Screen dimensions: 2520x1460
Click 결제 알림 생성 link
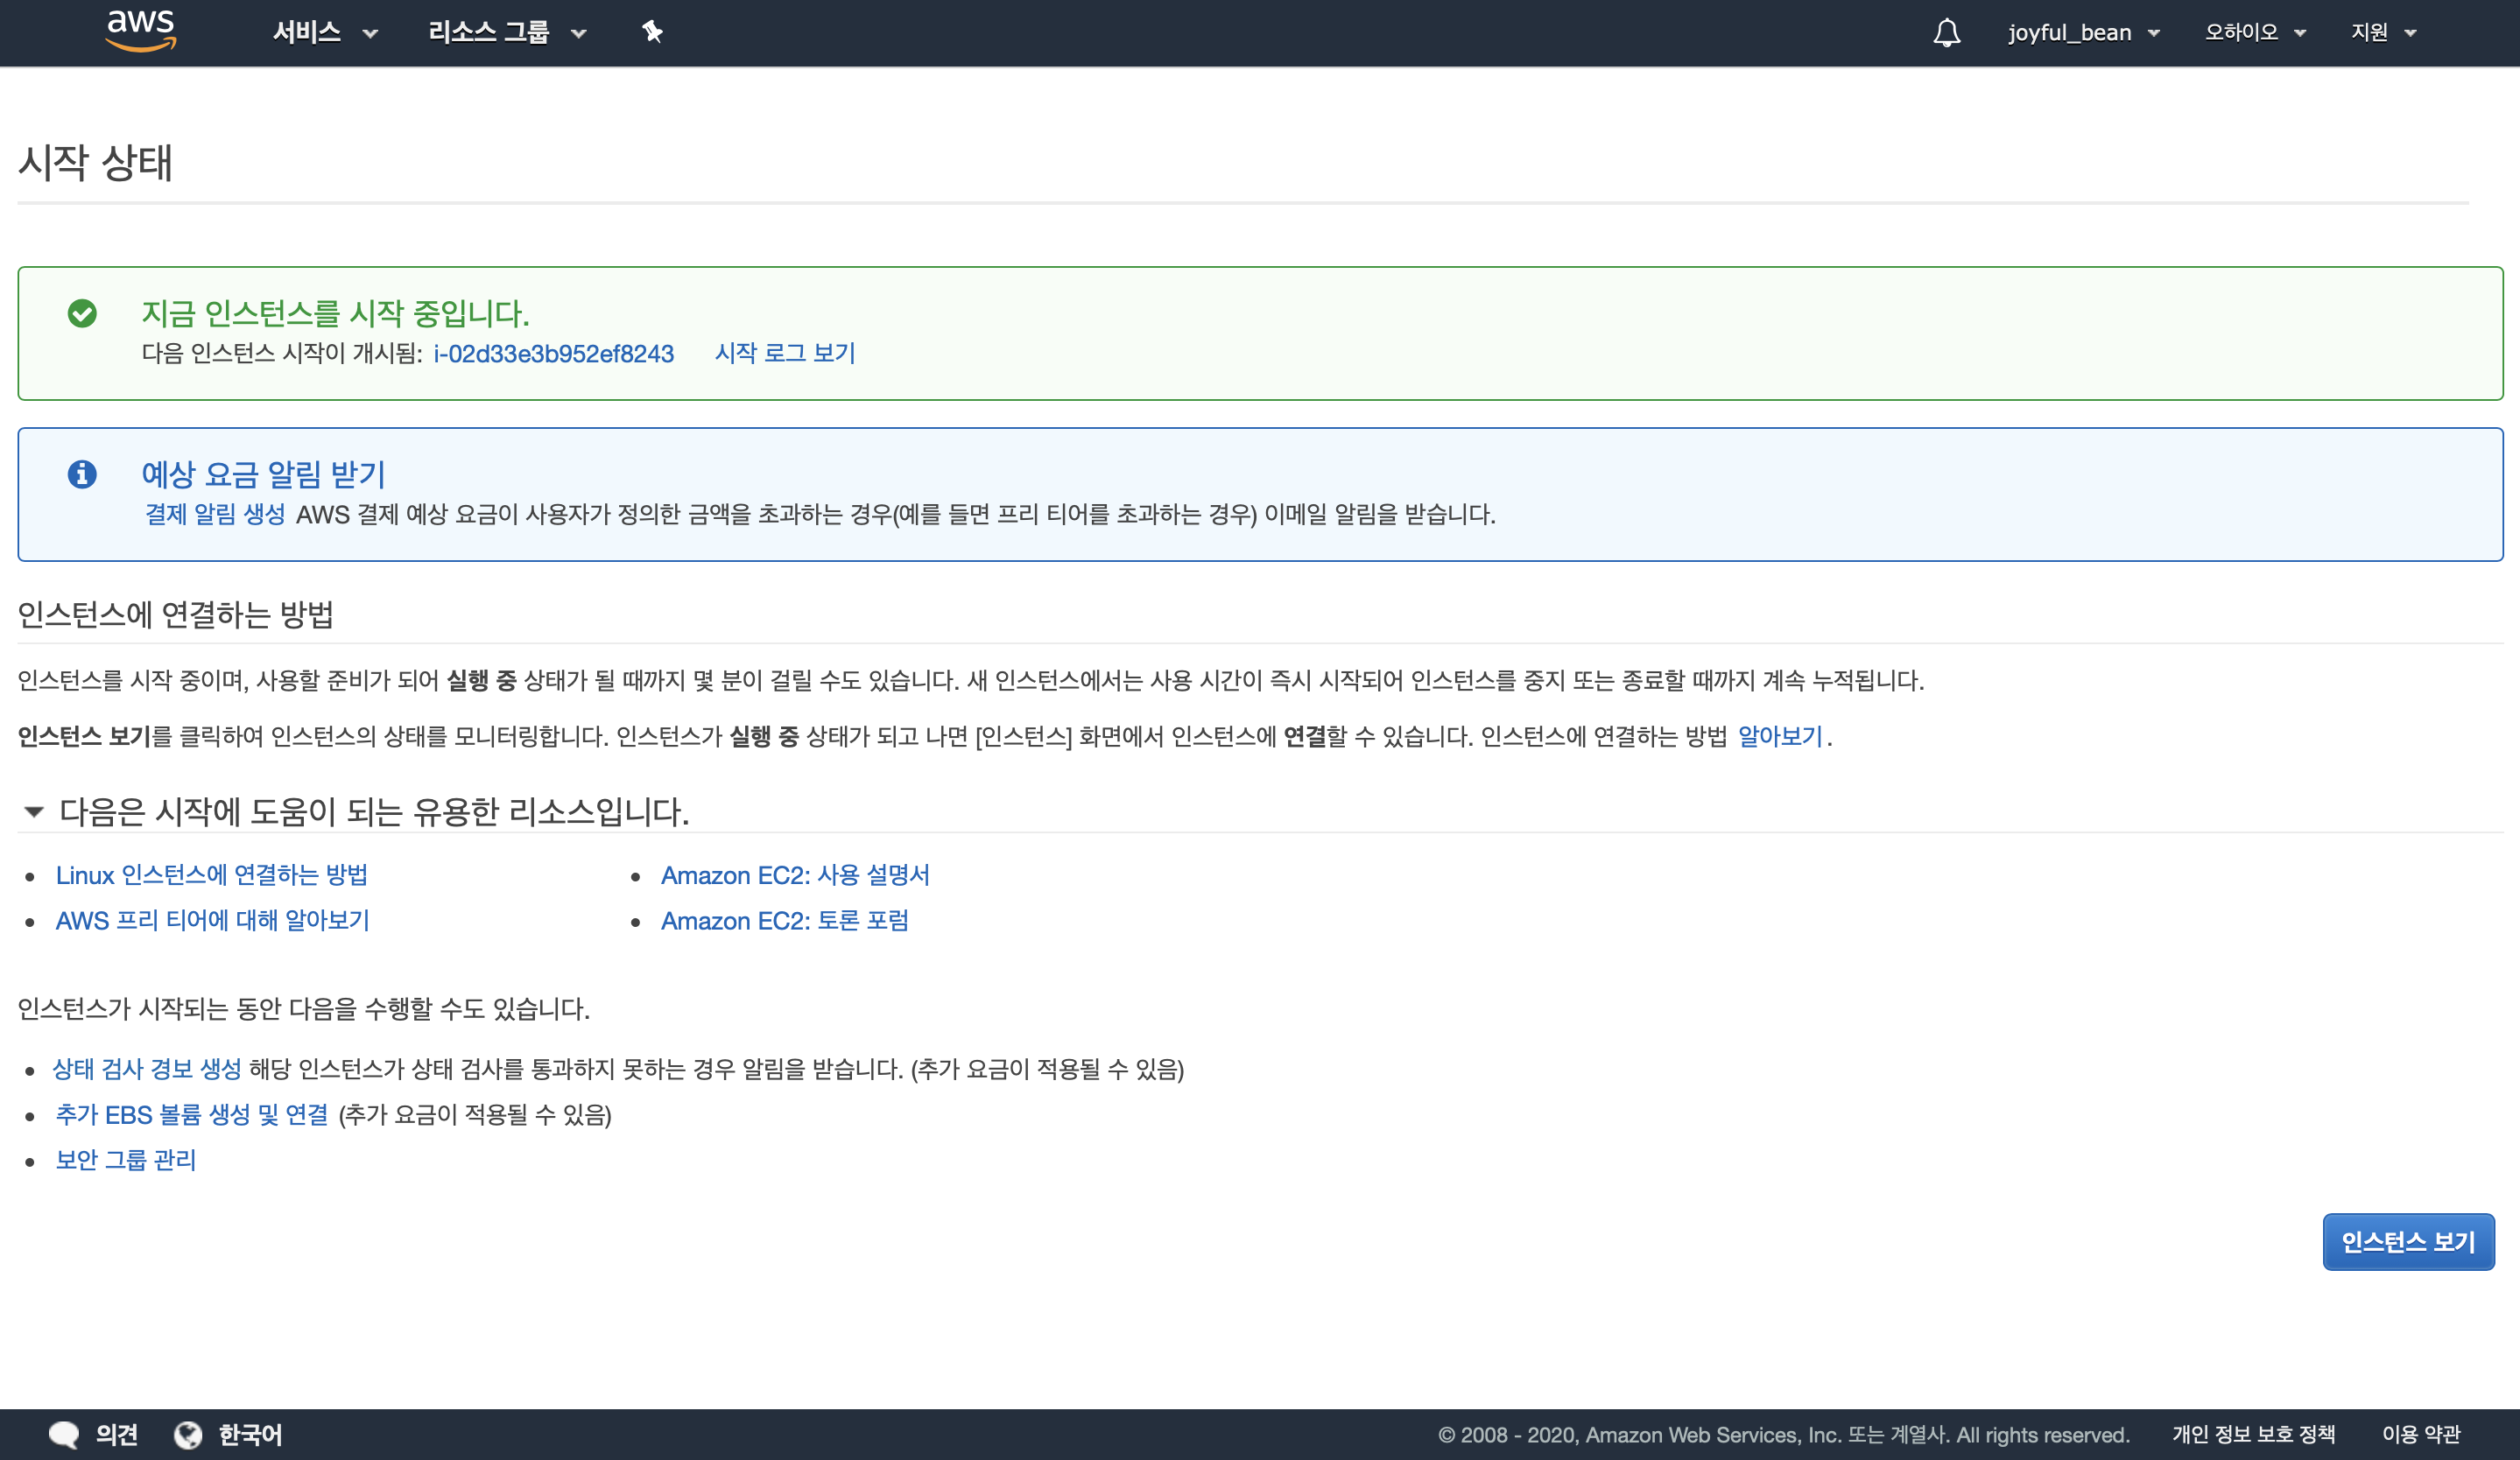[215, 514]
